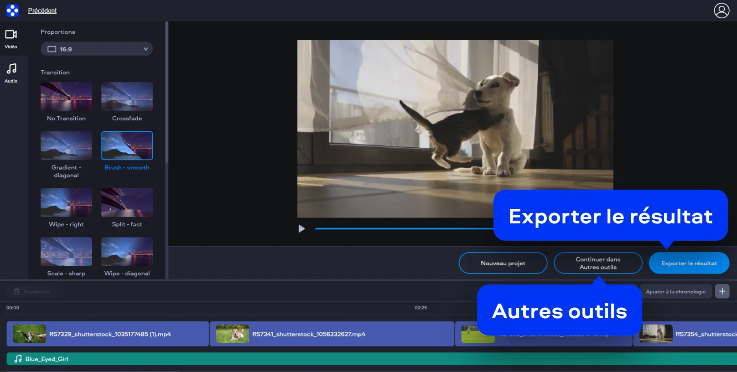Open the user account profile icon
The height and width of the screenshot is (372, 737).
tap(721, 10)
